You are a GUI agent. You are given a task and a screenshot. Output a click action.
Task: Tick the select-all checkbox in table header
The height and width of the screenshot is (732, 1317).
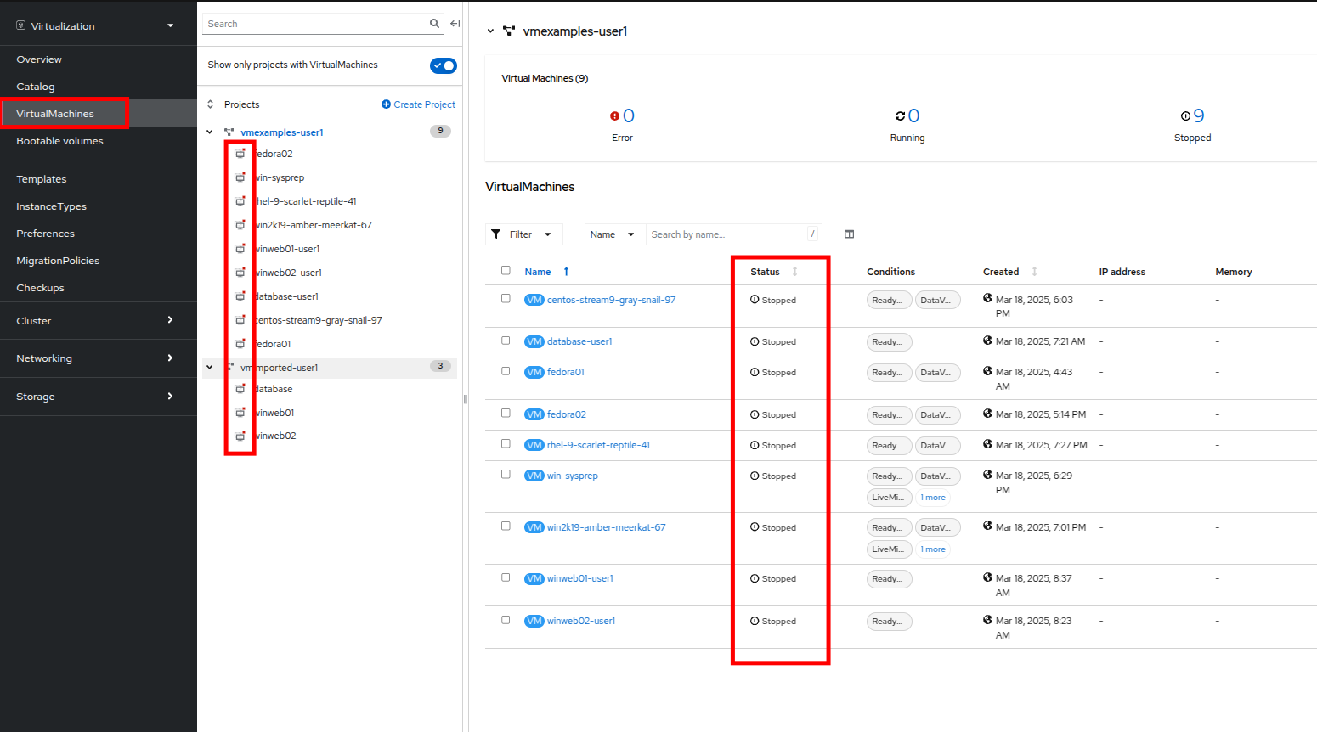point(506,271)
